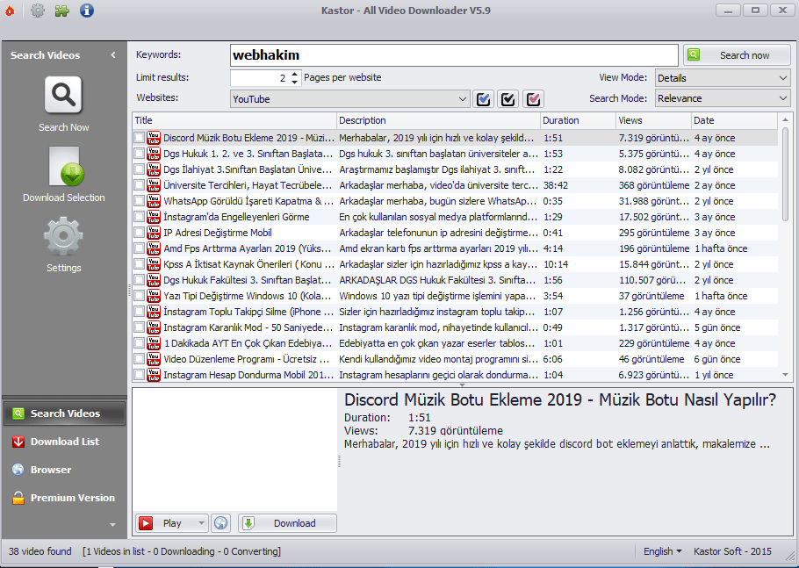The width and height of the screenshot is (799, 568).
Task: Tick the WhatsApp Görüldü İşareti video checkbox
Action: pos(139,201)
